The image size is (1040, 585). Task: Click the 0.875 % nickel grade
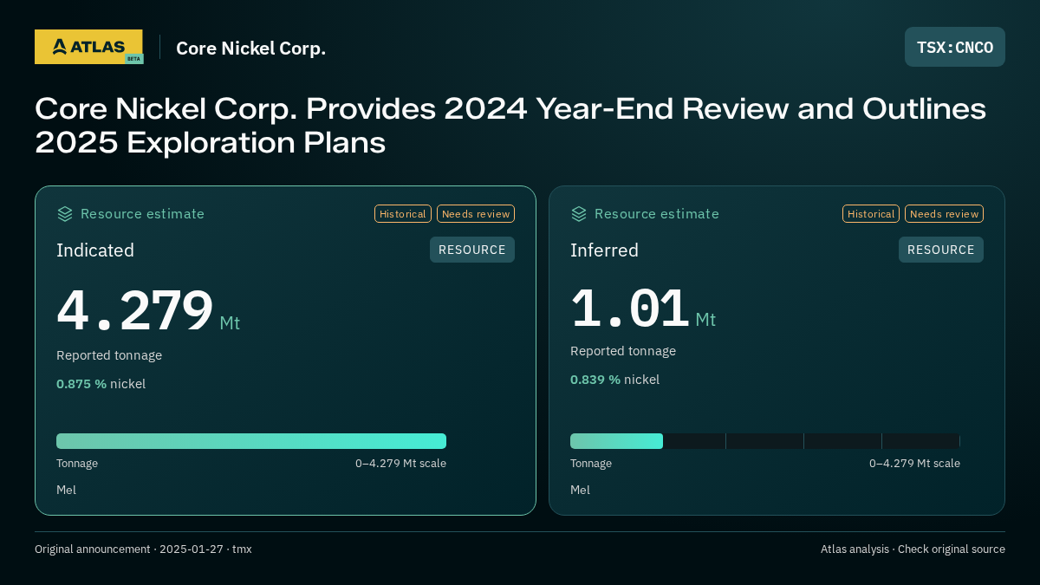[101, 384]
